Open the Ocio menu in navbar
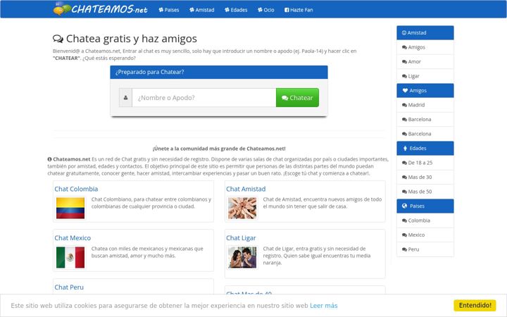Viewport: 507px width, 317px height. 265,10
